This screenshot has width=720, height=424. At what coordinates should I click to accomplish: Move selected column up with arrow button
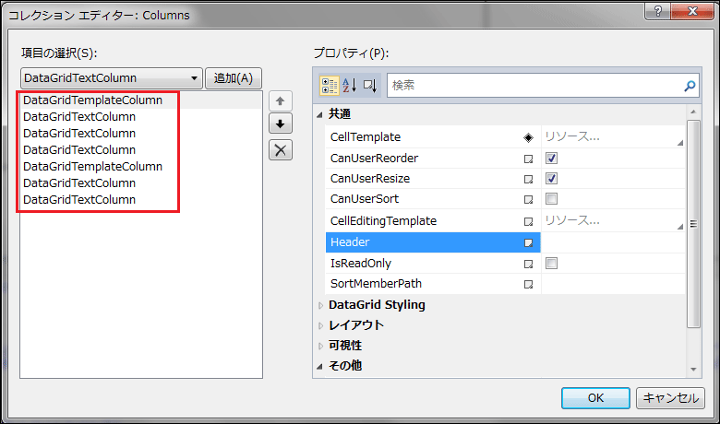(x=280, y=101)
